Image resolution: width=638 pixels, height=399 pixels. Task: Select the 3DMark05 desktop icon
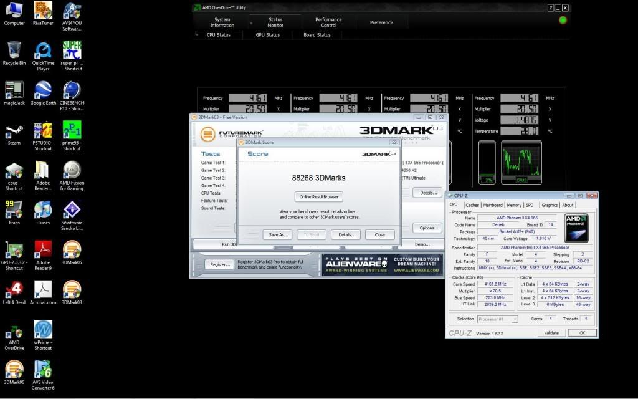(72, 253)
